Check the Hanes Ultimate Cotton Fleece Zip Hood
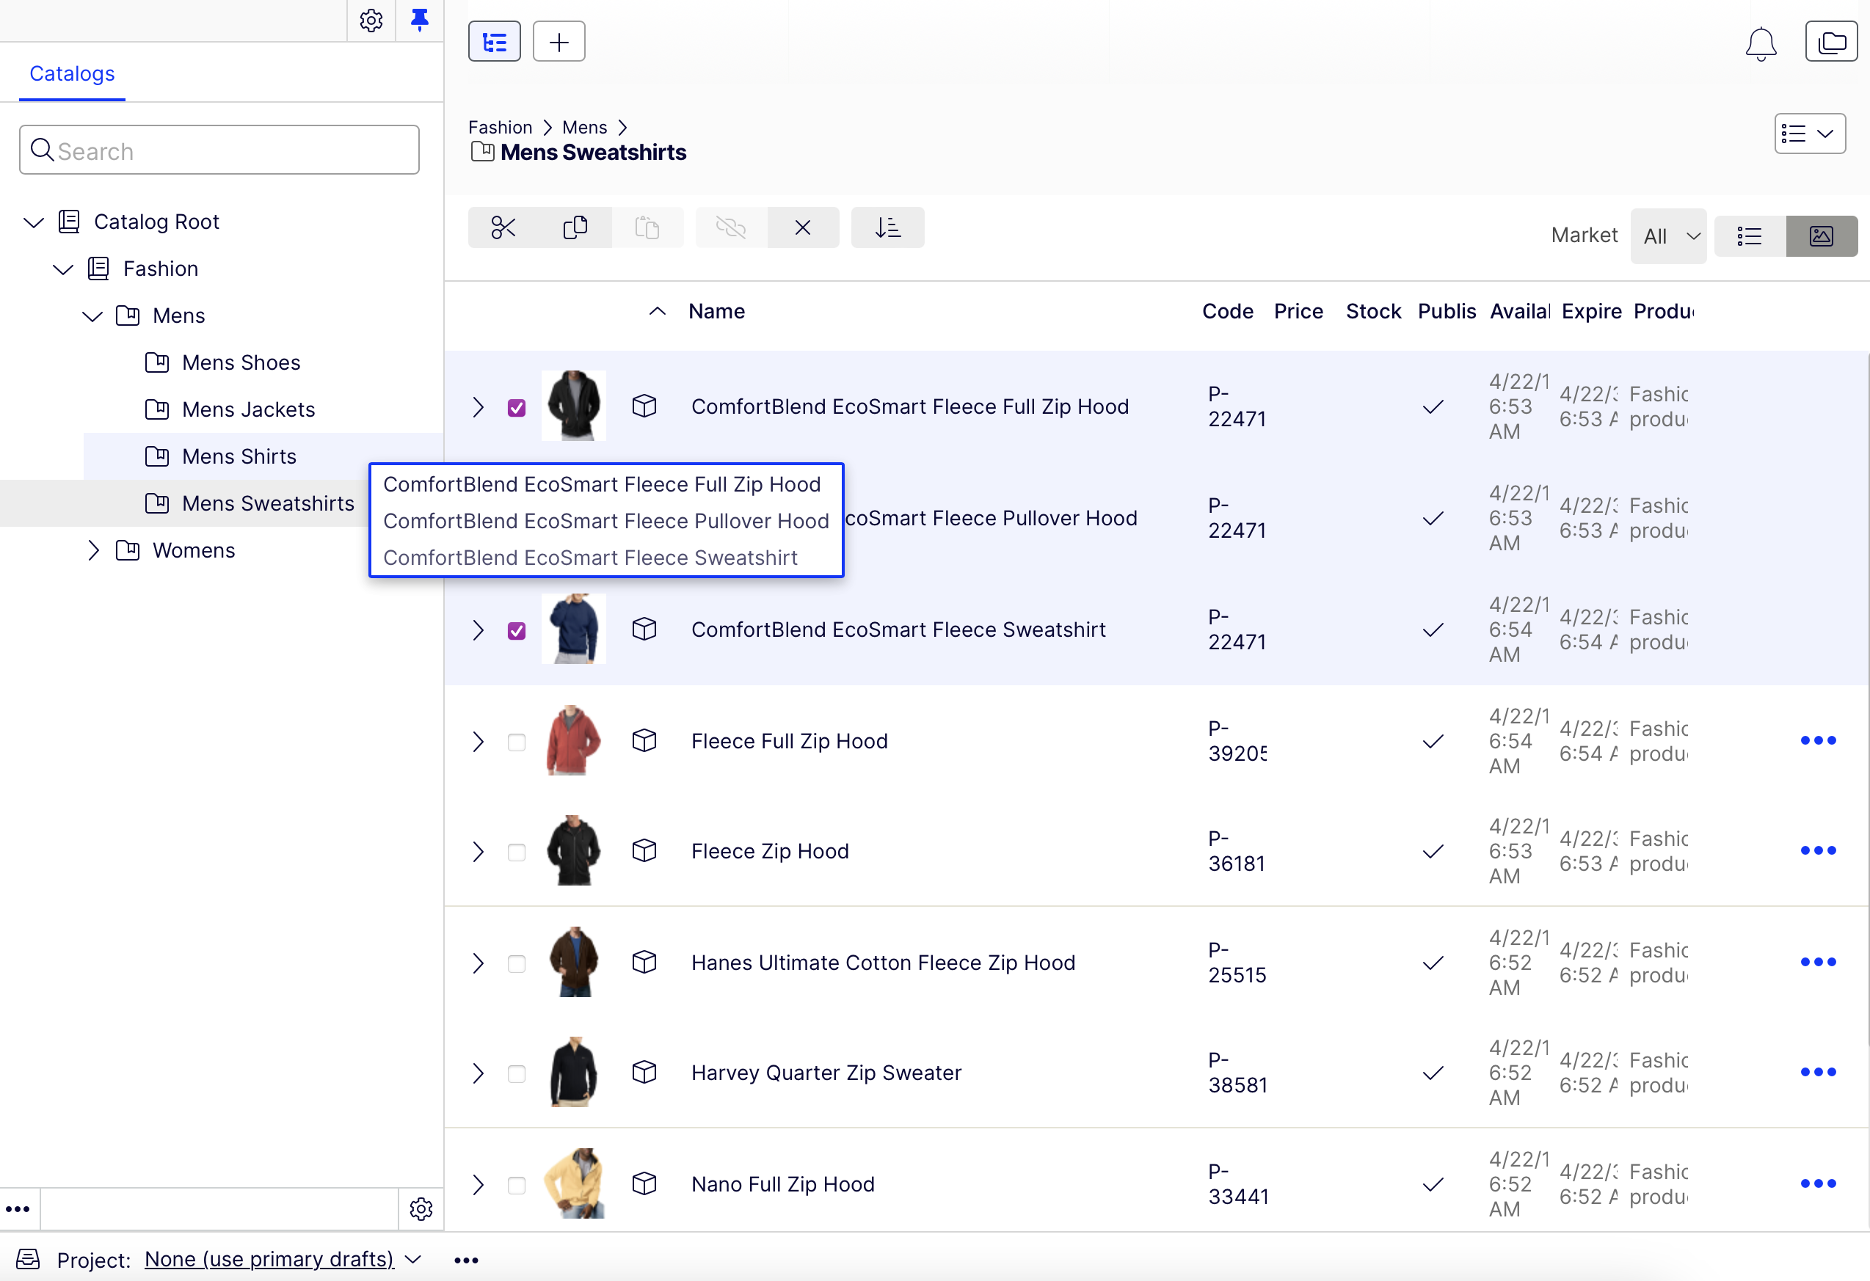The width and height of the screenshot is (1870, 1281). tap(517, 963)
